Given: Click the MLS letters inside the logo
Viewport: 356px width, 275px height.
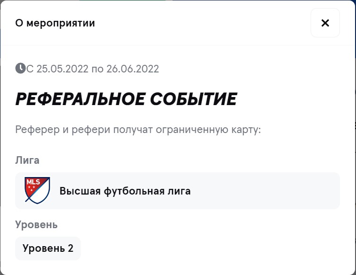Looking at the screenshot, I should pos(33,182).
